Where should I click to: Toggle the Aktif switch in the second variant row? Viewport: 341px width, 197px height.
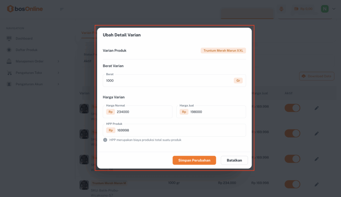292,133
